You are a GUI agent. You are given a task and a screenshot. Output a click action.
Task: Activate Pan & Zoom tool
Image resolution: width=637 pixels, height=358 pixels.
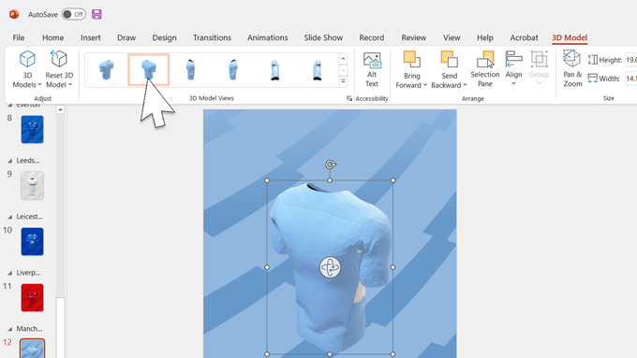tap(572, 69)
